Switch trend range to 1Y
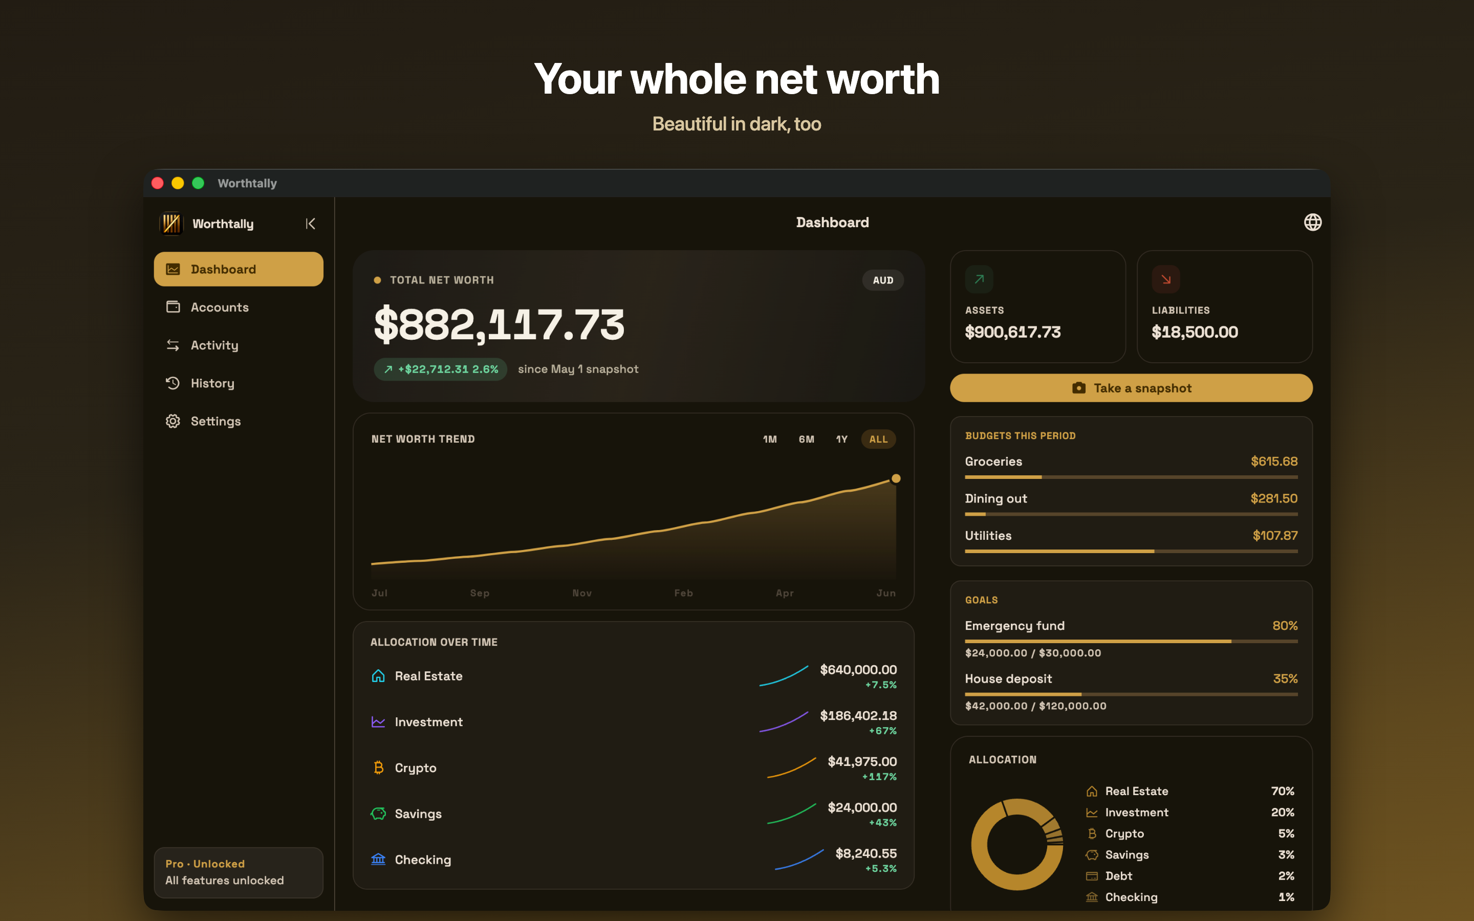Viewport: 1474px width, 921px height. pos(842,439)
